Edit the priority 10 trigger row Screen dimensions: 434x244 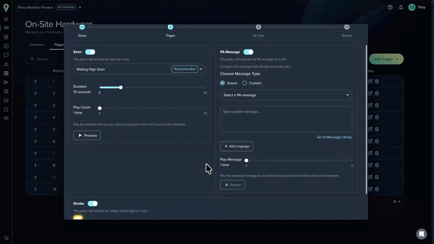(370, 189)
